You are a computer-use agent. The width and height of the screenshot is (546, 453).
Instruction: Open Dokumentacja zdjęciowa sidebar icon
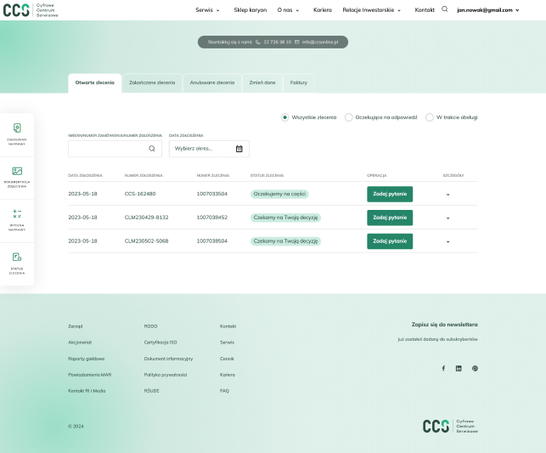point(17,172)
